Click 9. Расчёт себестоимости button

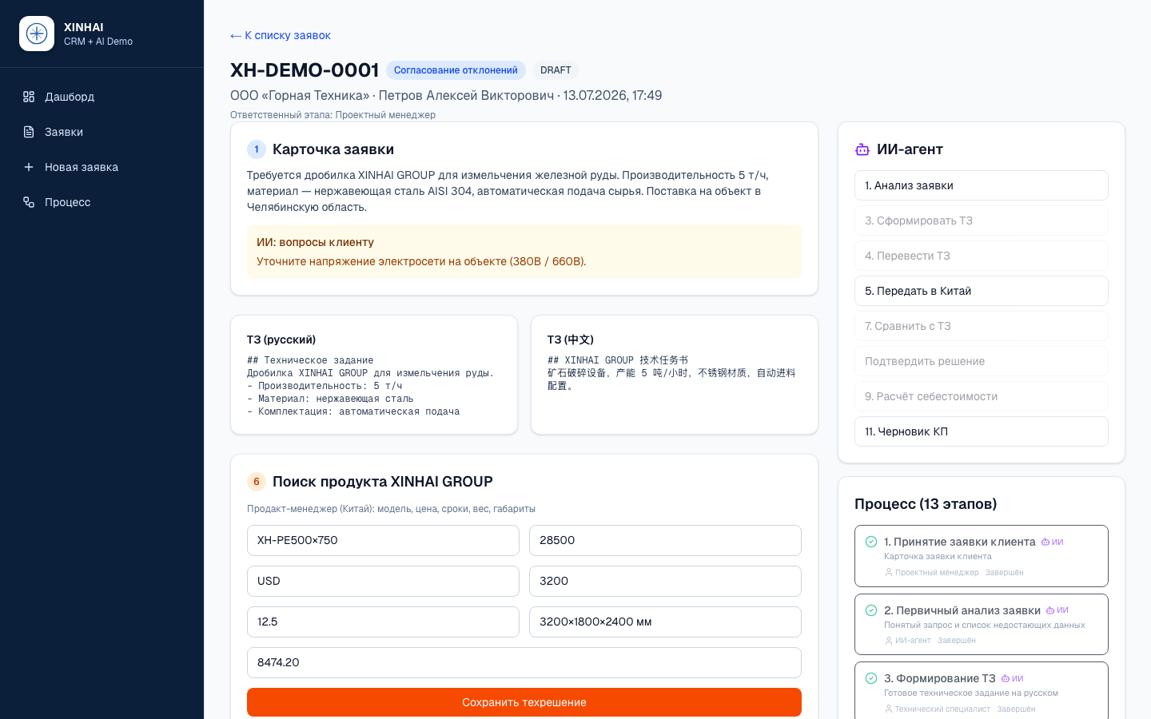(x=981, y=396)
